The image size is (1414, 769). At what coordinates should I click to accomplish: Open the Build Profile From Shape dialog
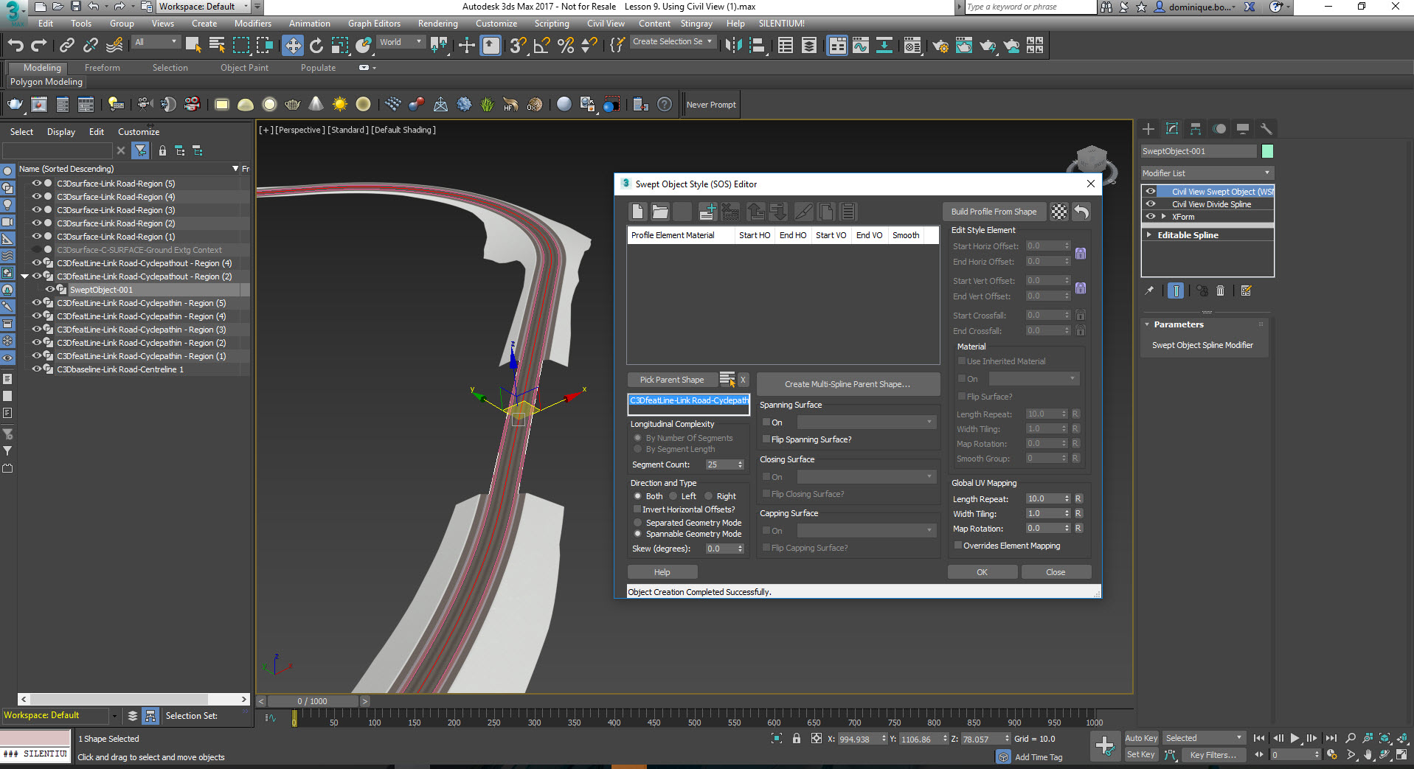click(994, 212)
